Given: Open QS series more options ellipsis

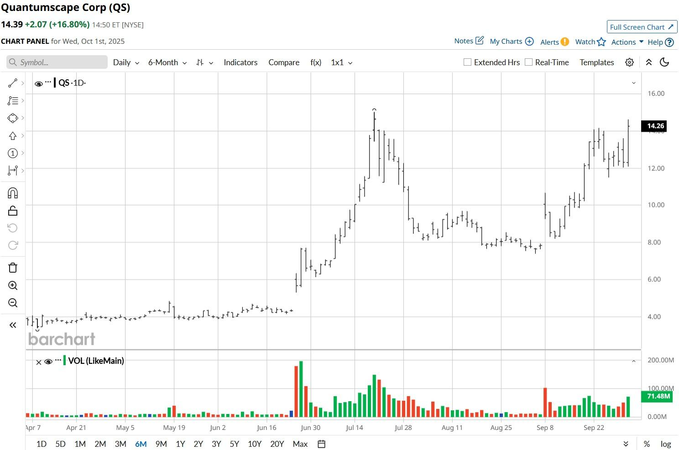Looking at the screenshot, I should click(48, 82).
